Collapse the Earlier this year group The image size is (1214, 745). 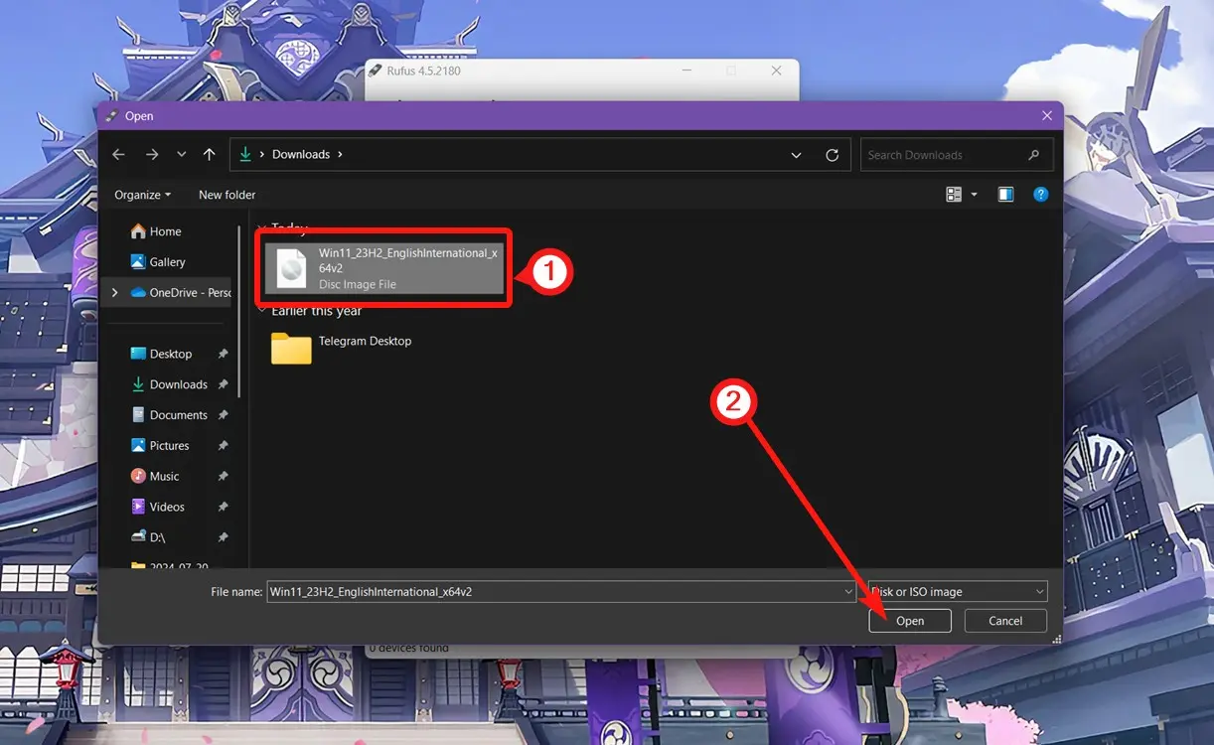pyautogui.click(x=261, y=310)
